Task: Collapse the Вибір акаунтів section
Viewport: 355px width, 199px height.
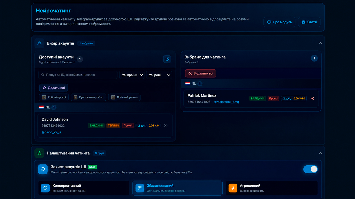Action: 320,43
